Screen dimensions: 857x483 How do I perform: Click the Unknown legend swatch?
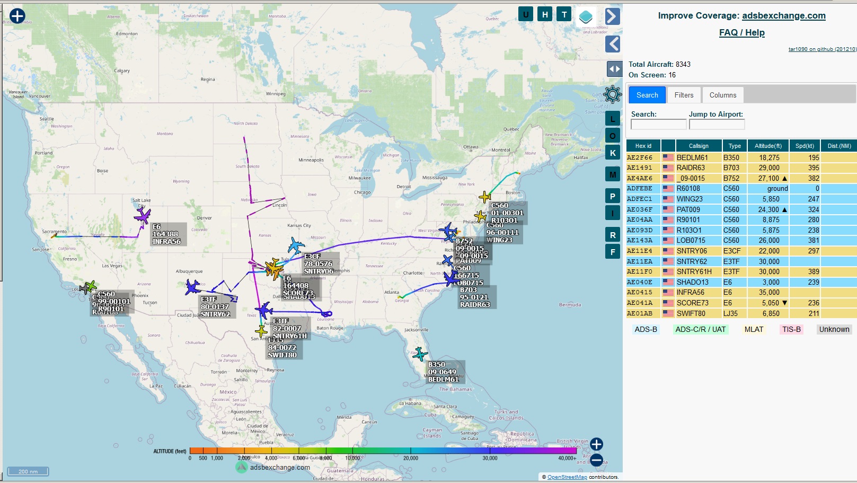[834, 329]
